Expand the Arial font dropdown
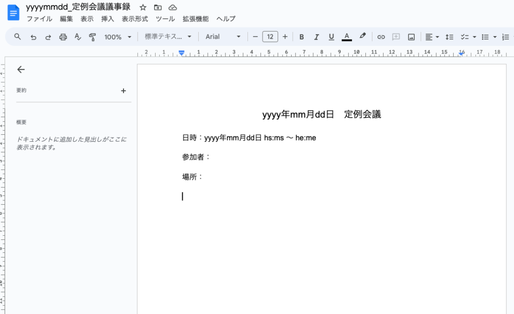Screen dimensions: 514x314 (x=223, y=37)
